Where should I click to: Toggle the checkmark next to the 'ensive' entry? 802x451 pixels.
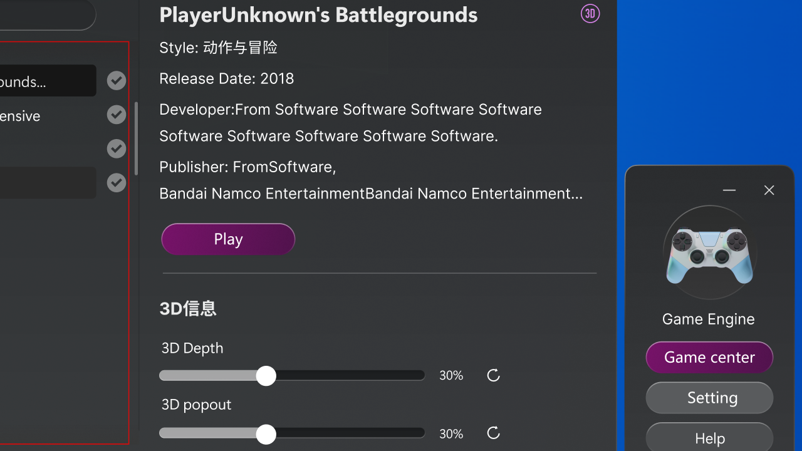[x=117, y=115]
